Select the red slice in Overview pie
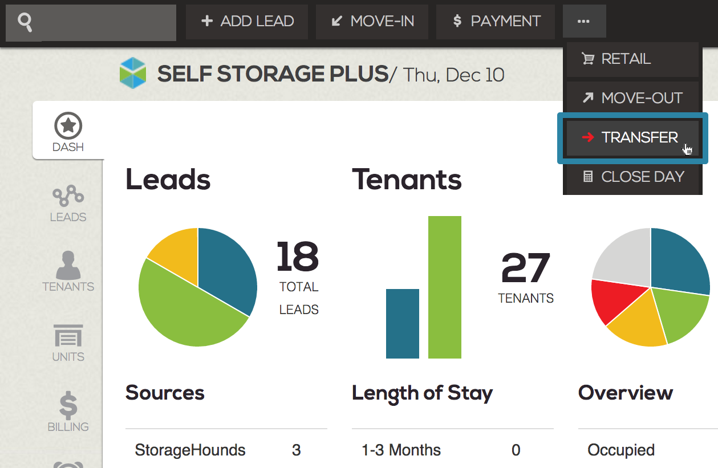 613,302
